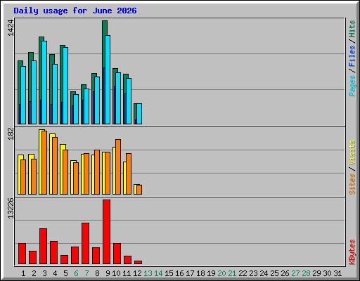Image resolution: width=360 pixels, height=281 pixels.
Task: Click day label 6 on axis
Action: 76,273
